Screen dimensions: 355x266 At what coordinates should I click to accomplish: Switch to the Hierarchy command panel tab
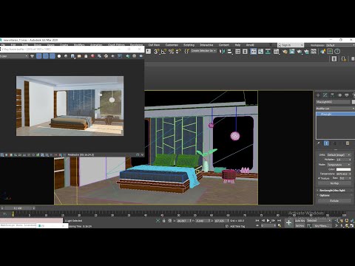click(x=333, y=95)
